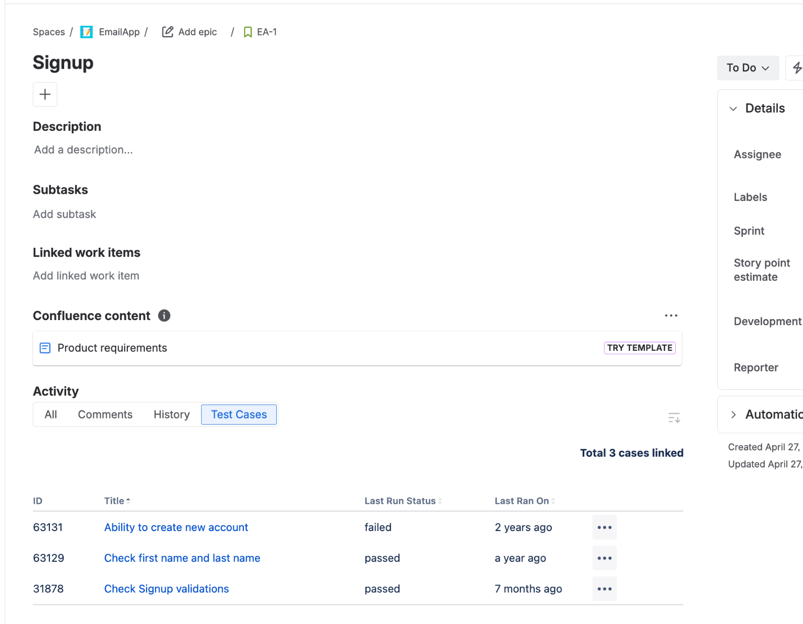Click the Product requirements page icon
803x624 pixels.
(x=45, y=348)
